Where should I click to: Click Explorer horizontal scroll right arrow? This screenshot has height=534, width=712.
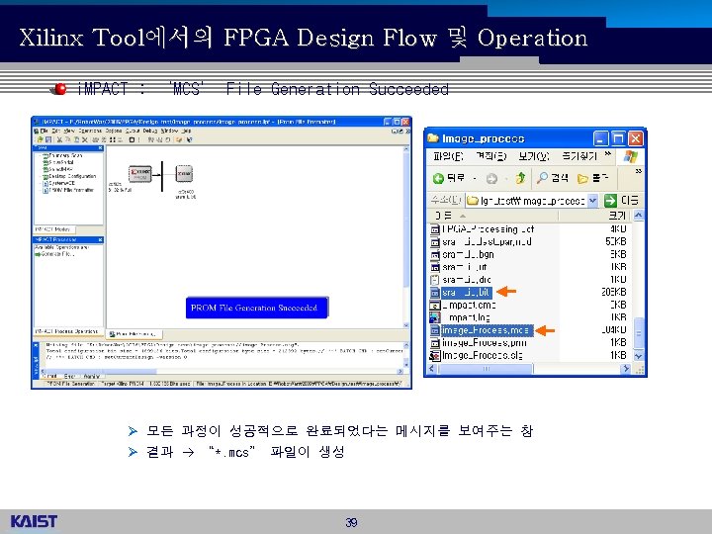tap(627, 369)
